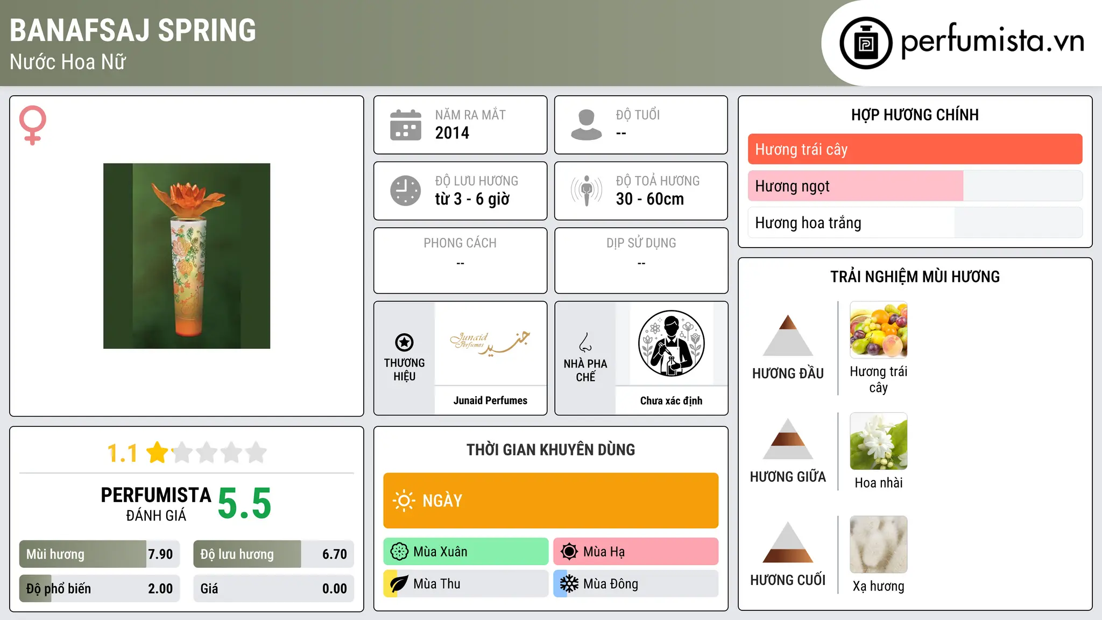Click the Banafsaj Spring bottle photo

click(x=187, y=256)
